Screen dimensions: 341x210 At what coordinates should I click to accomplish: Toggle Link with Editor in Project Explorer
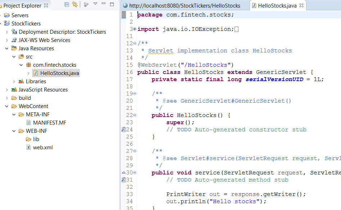coord(75,4)
